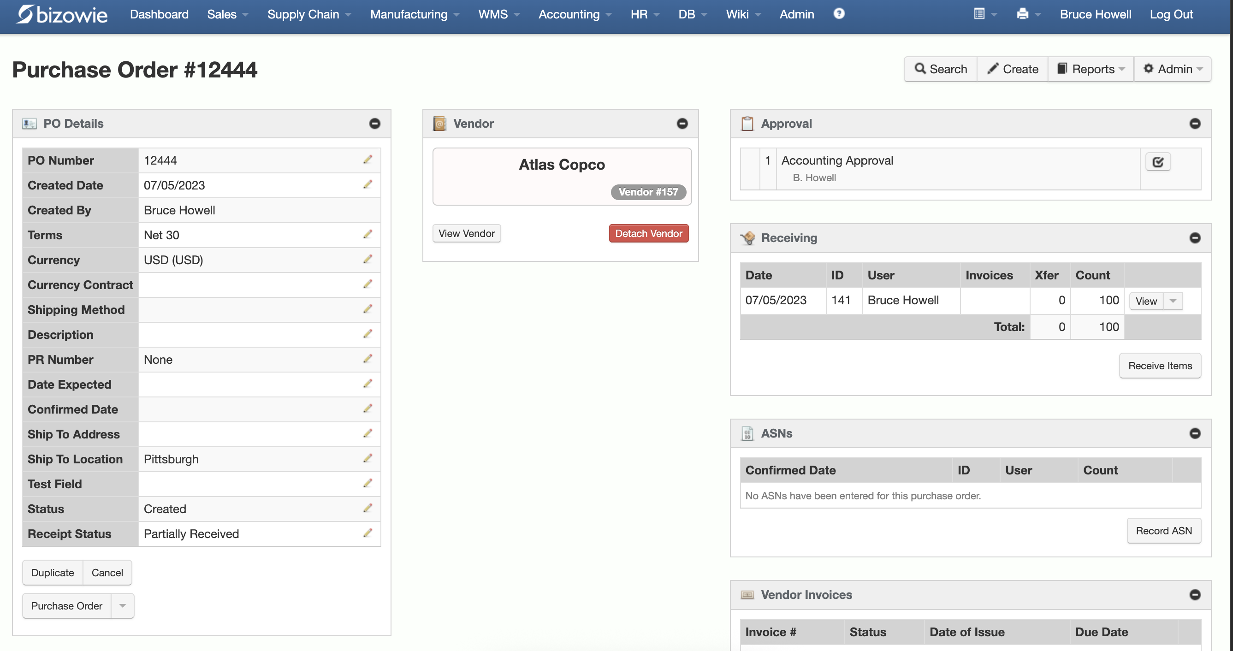Edit Receipt Status with pencil icon
Viewport: 1233px width, 651px height.
pos(367,533)
